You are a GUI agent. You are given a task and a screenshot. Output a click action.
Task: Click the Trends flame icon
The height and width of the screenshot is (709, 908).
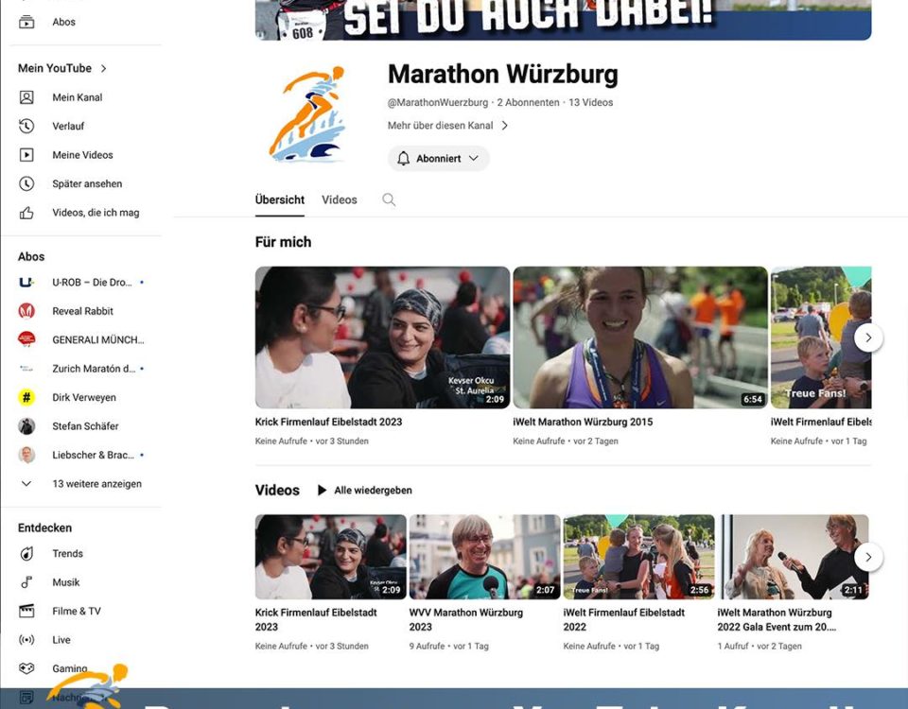pyautogui.click(x=26, y=554)
